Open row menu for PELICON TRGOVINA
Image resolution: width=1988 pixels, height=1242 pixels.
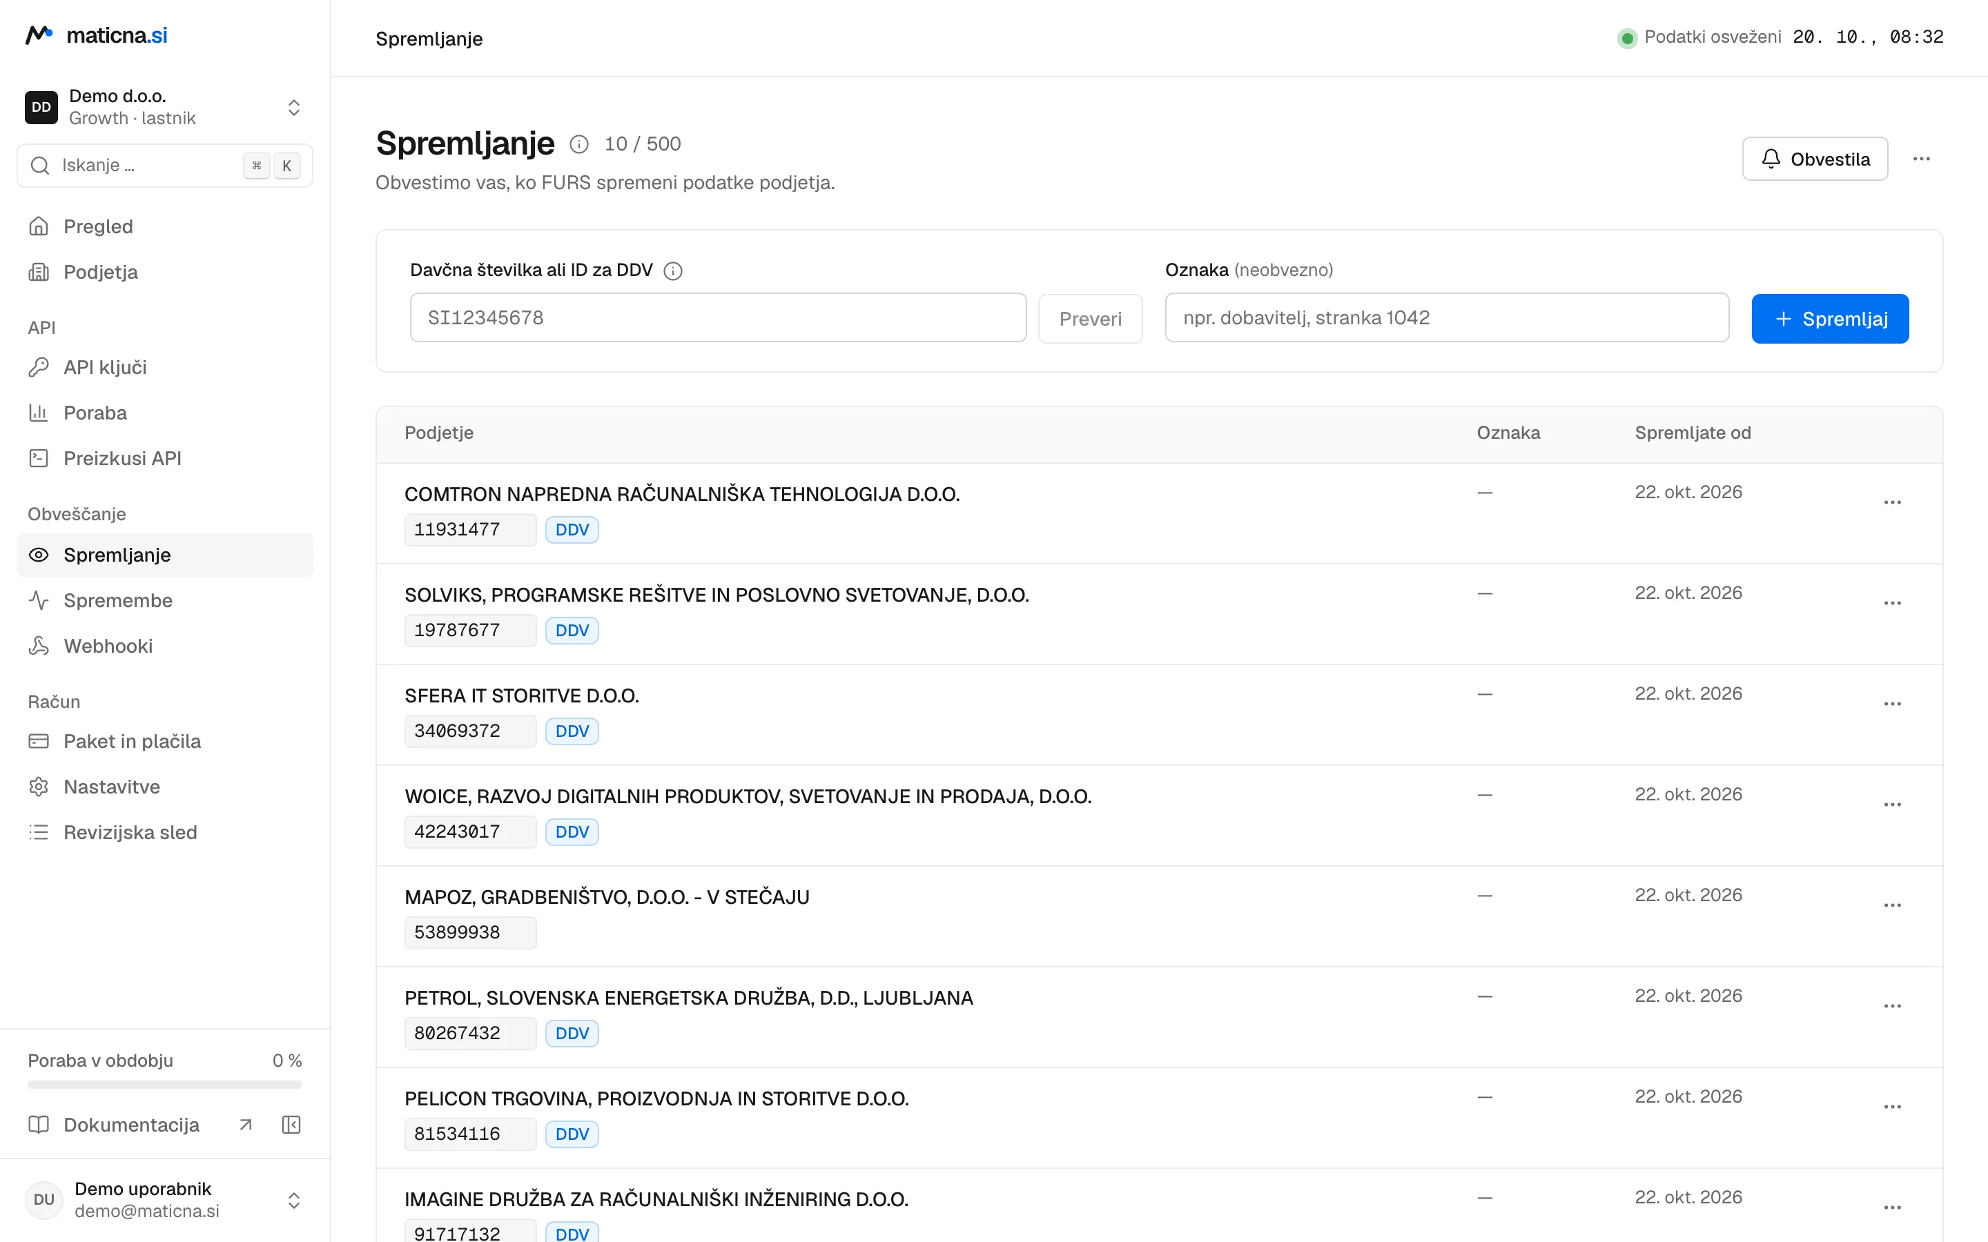pos(1893,1107)
